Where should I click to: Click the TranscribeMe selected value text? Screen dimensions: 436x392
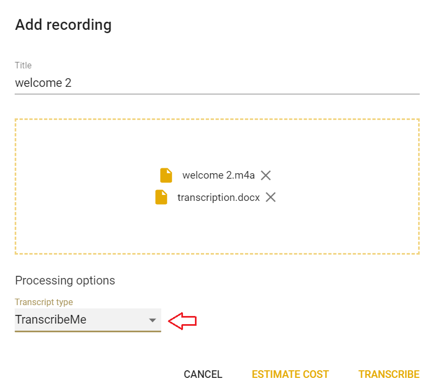coord(50,320)
